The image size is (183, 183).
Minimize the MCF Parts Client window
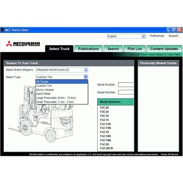click(x=169, y=30)
